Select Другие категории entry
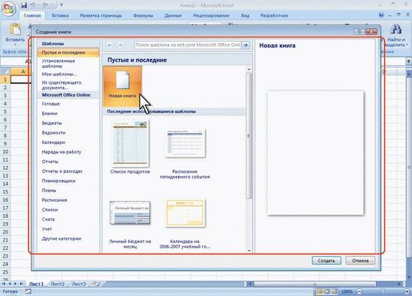 (62, 239)
